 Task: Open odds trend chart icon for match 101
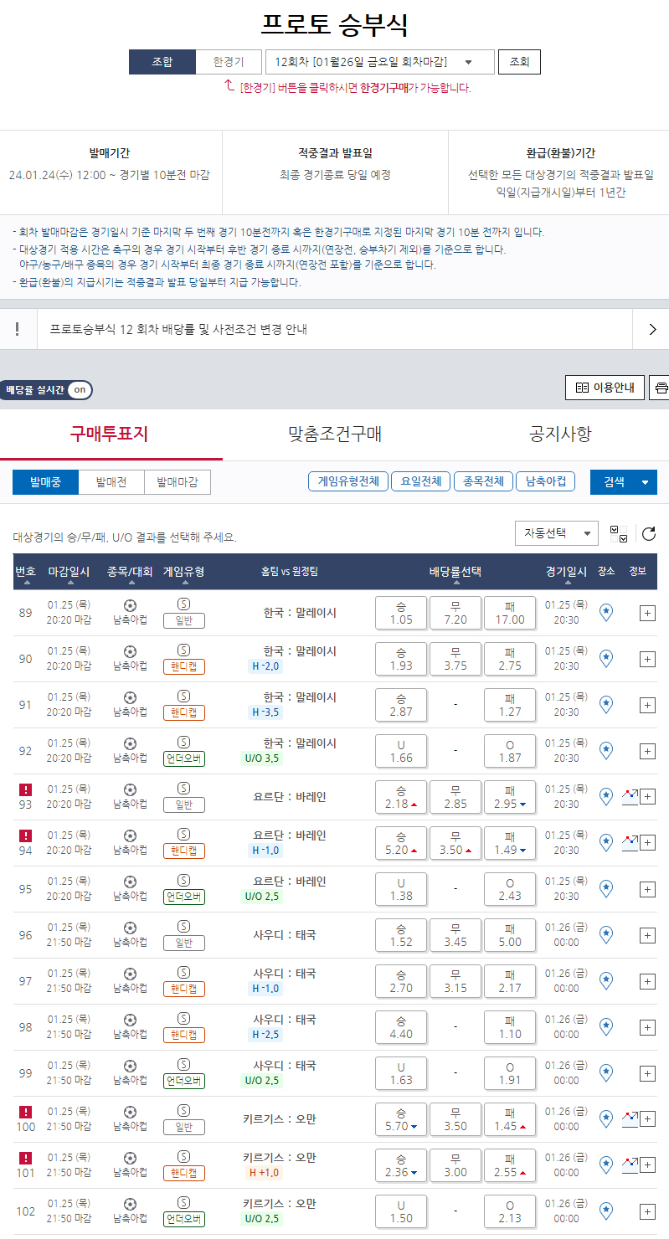coord(630,1164)
